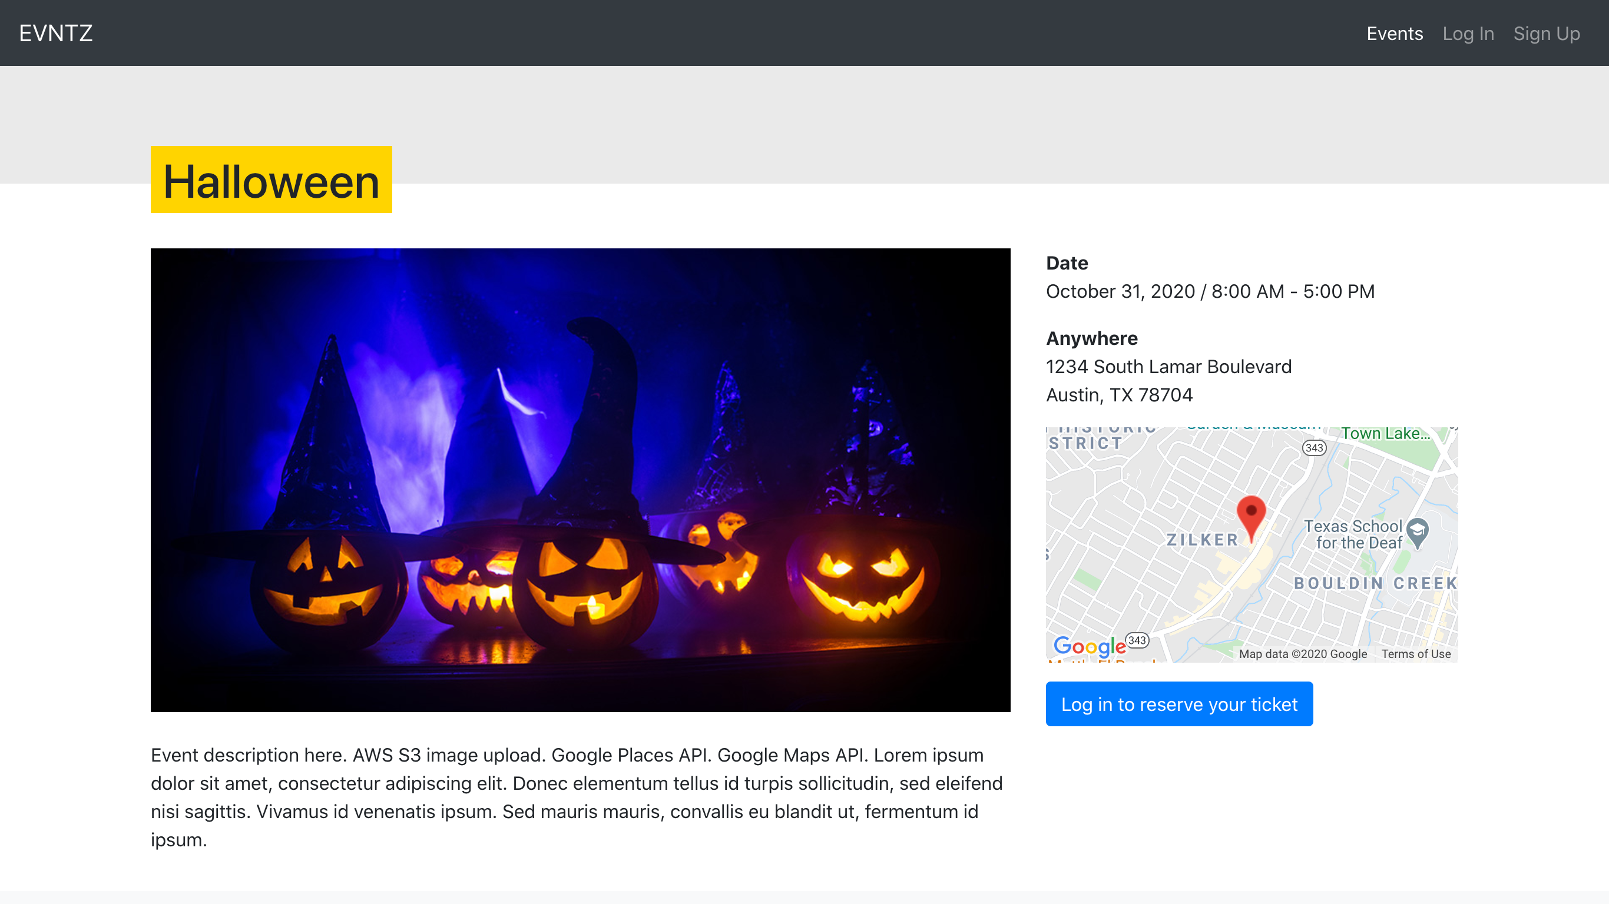Click the 343 route shield near Town Lake
1609x904 pixels.
[x=1314, y=448]
